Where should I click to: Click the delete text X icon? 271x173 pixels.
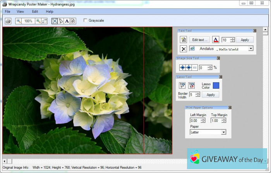point(184,49)
